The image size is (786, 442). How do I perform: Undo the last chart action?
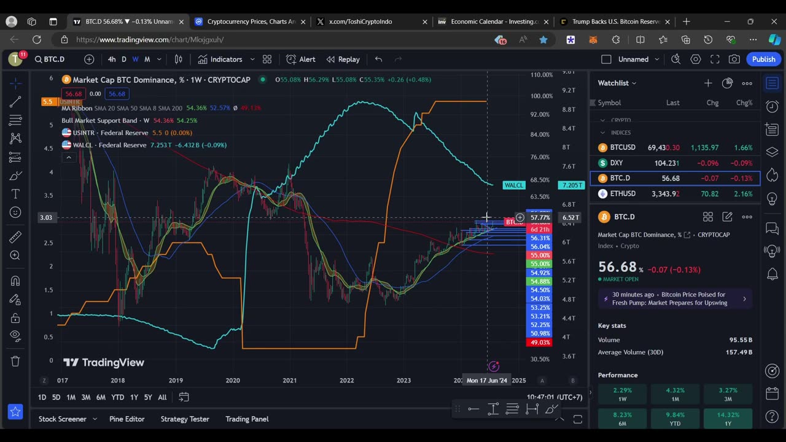tap(378, 60)
